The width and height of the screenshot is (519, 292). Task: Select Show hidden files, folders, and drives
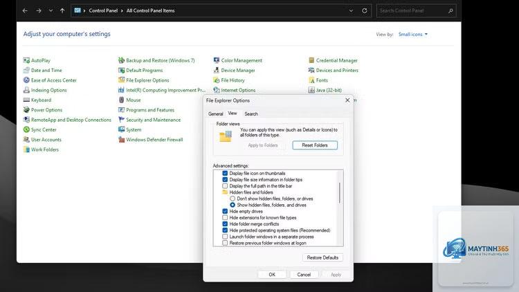pos(233,205)
